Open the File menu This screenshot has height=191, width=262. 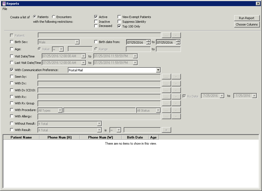tap(5, 9)
